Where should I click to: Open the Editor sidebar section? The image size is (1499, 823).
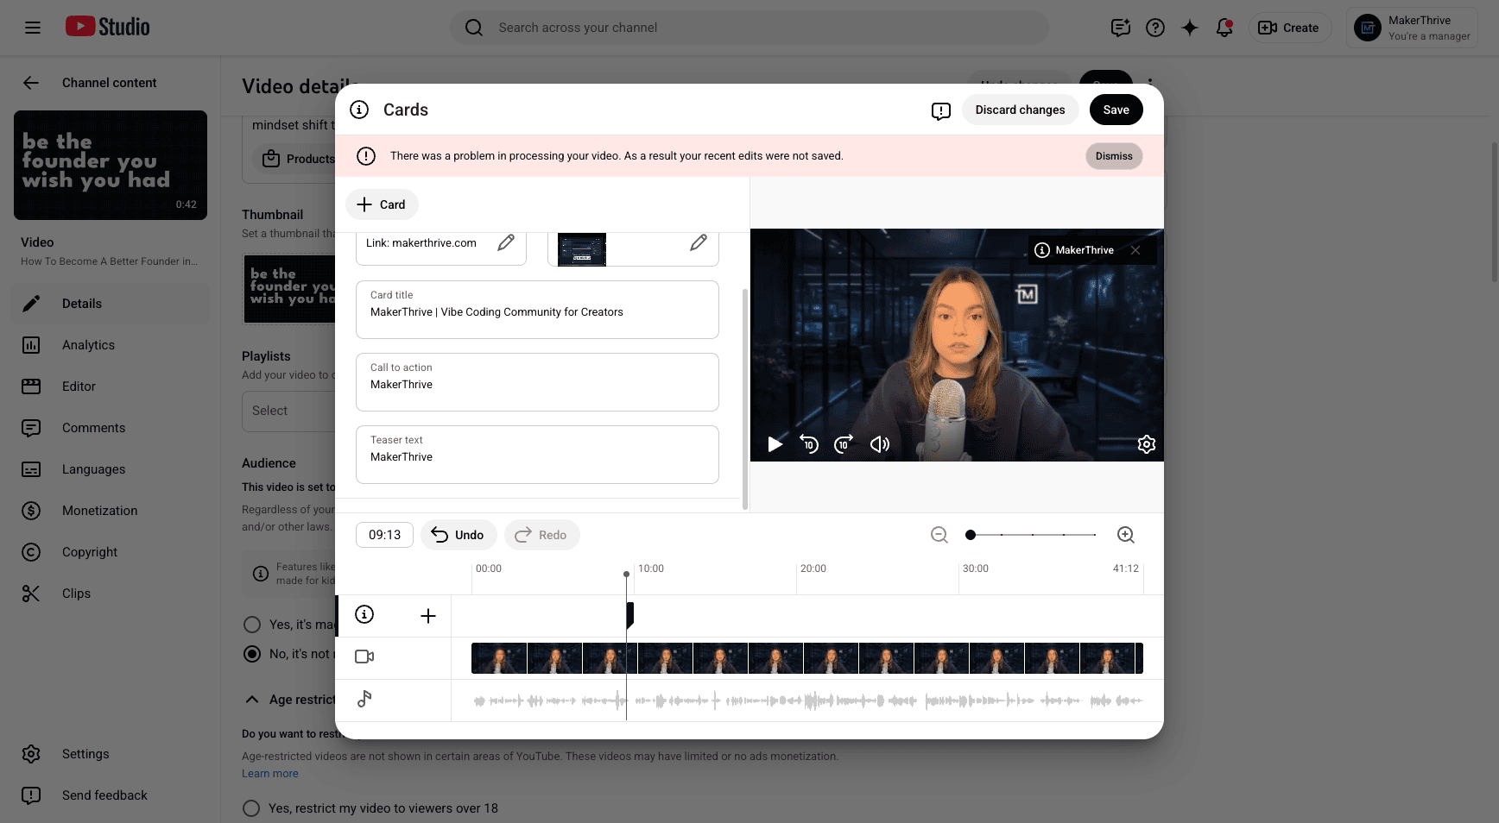(110, 386)
